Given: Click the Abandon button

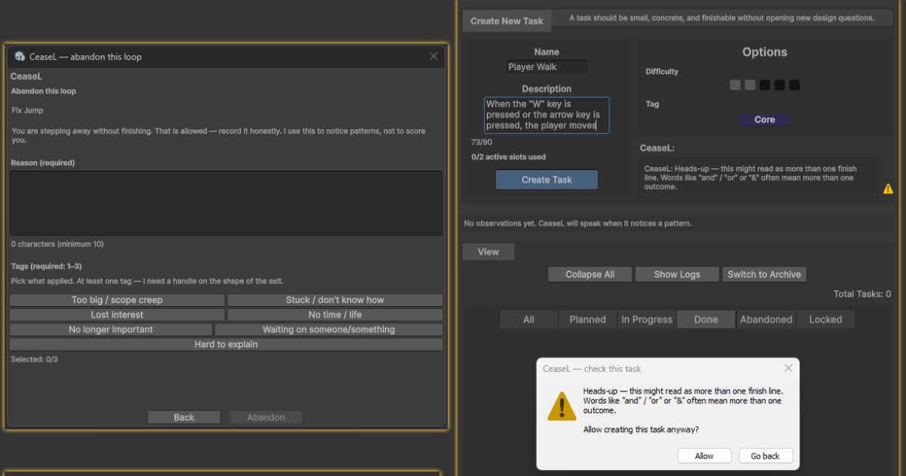Looking at the screenshot, I should click(x=266, y=417).
